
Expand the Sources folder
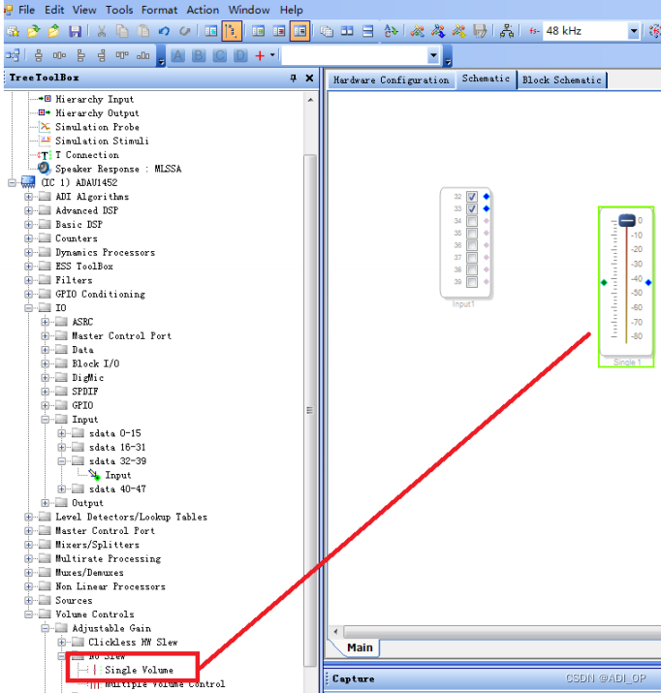pyautogui.click(x=29, y=601)
